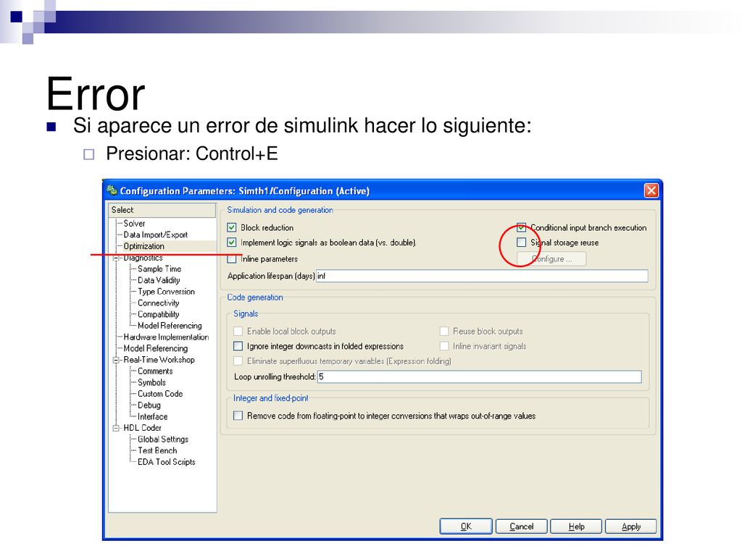Click the Loop unrolling threshold field

(x=480, y=376)
